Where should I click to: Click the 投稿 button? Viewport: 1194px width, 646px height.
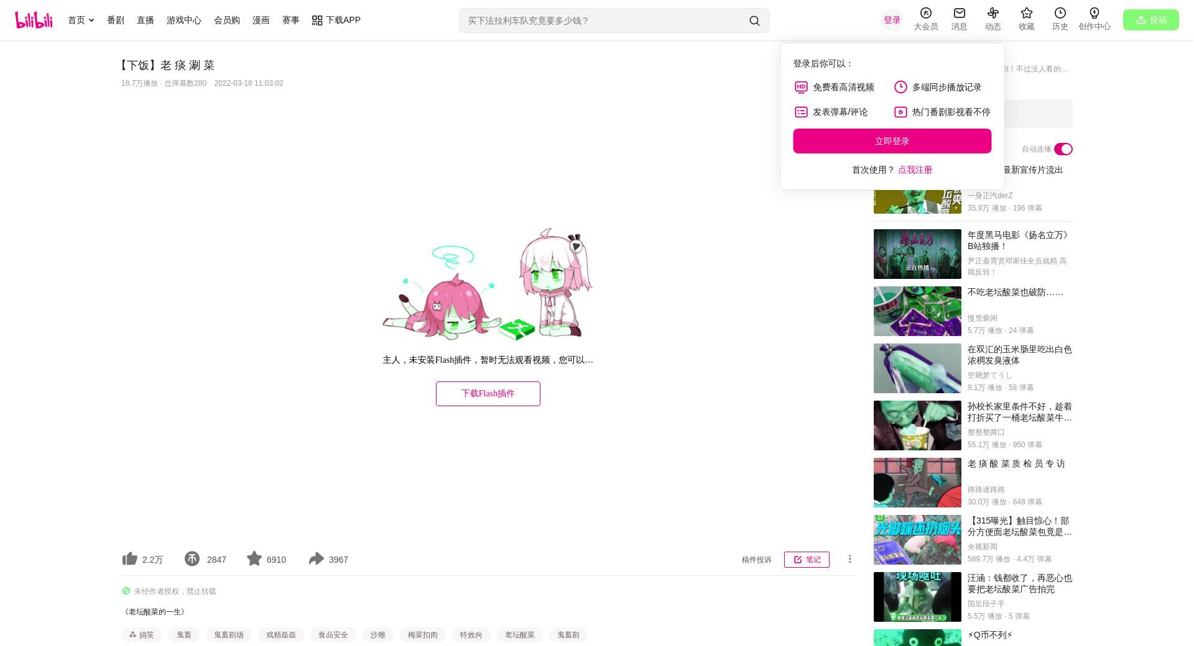pos(1151,20)
